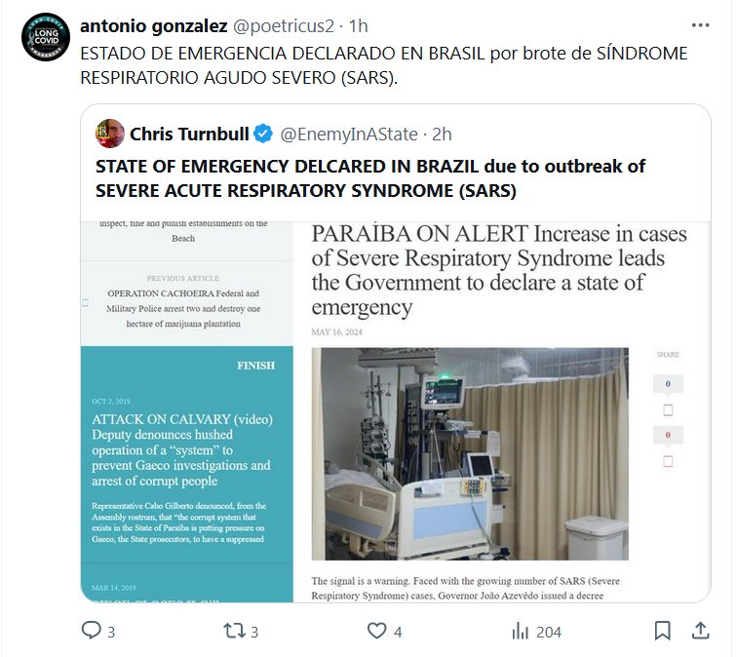Open the hospital ICU room image
The width and height of the screenshot is (737, 657).
pos(470,454)
